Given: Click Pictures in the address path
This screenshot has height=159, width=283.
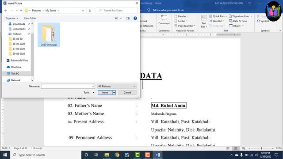Looking at the screenshot, I should coord(36,11).
